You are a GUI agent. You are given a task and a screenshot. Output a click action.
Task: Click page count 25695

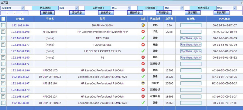tap(169, 84)
